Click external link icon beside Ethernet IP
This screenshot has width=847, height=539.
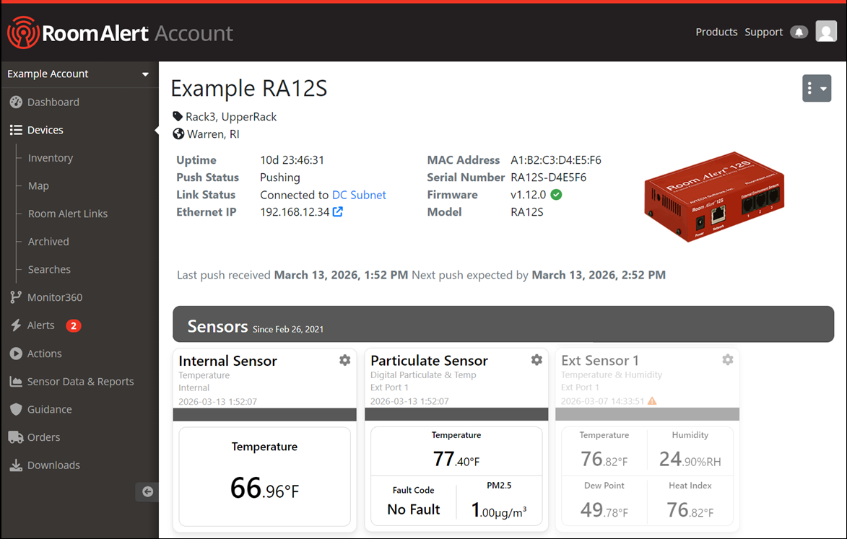click(337, 212)
